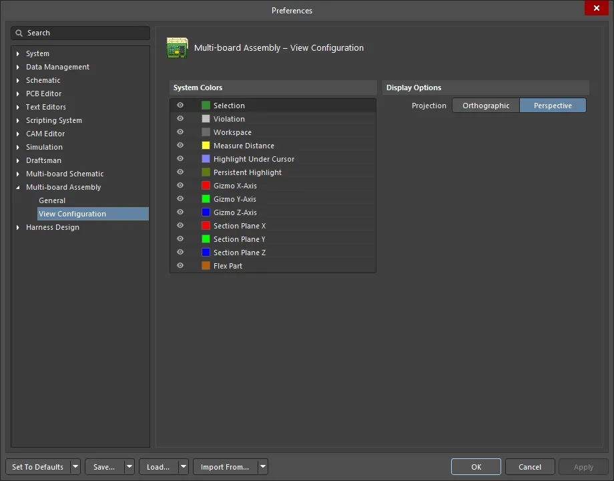Click the Set To Defaults button

(x=38, y=466)
